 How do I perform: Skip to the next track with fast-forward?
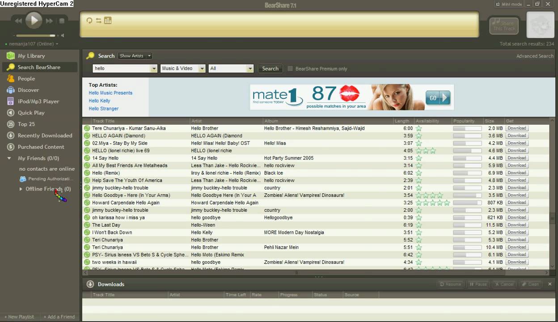pyautogui.click(x=49, y=21)
